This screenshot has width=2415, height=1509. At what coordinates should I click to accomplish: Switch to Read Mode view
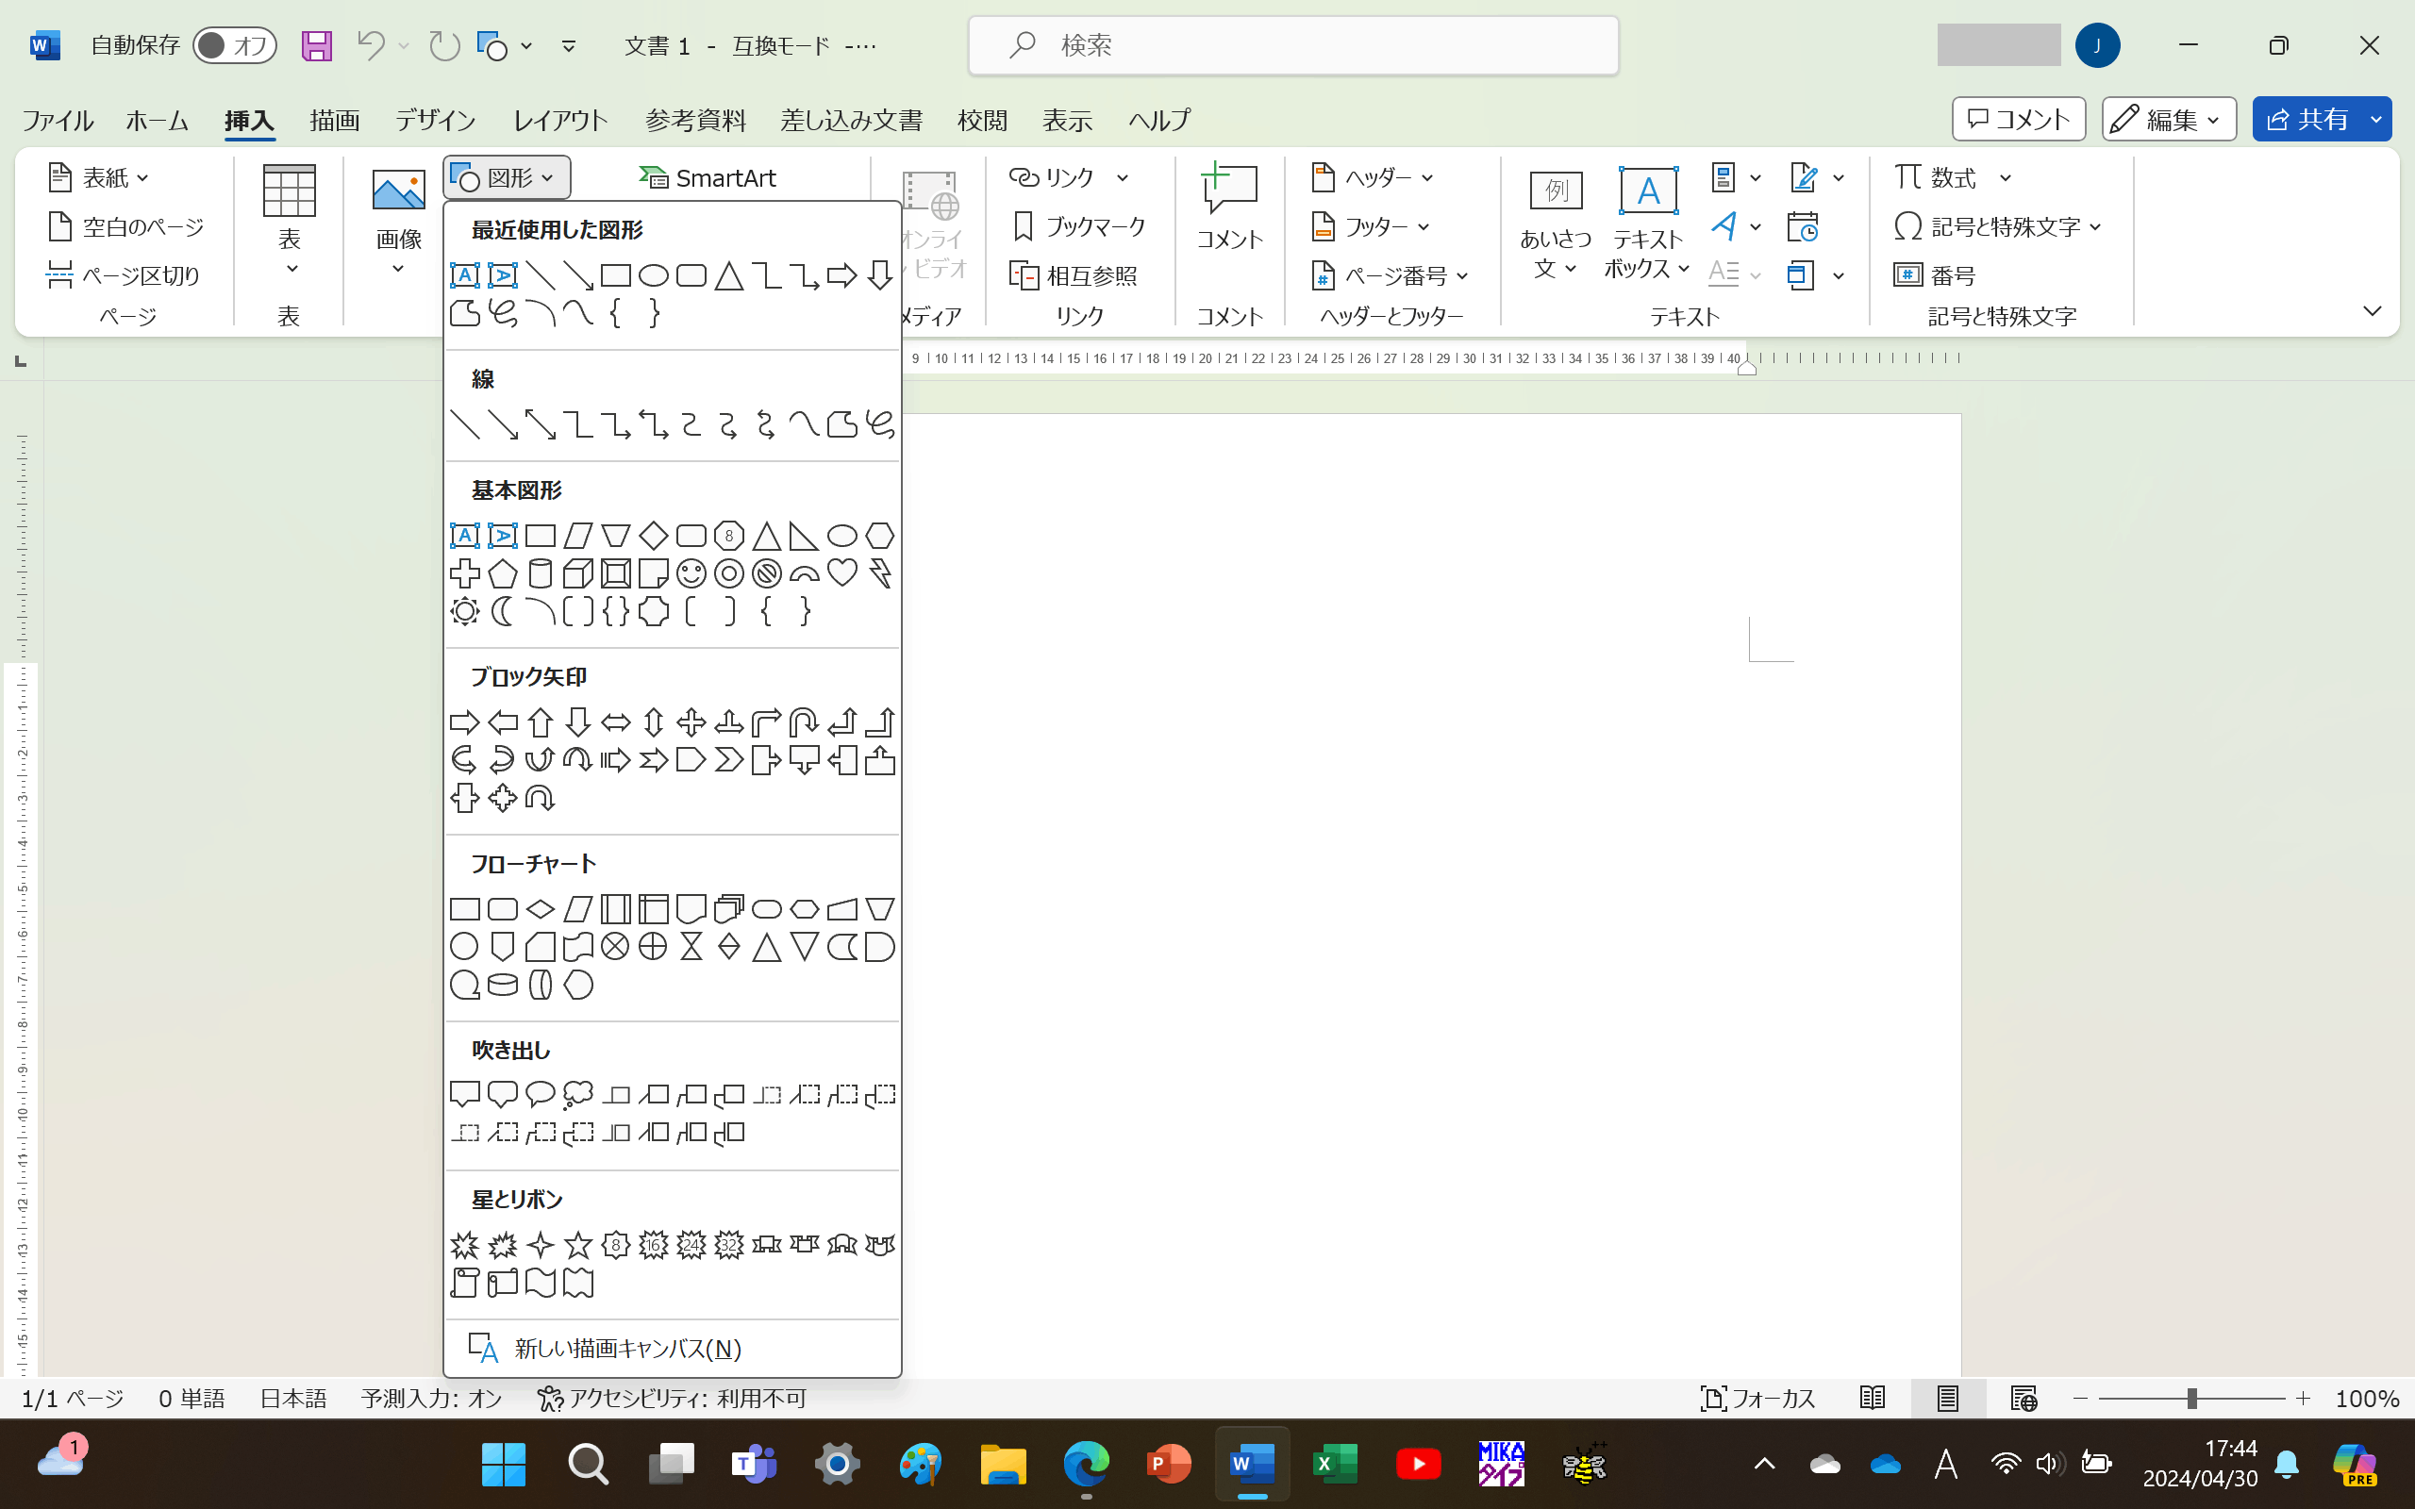[x=1873, y=1399]
